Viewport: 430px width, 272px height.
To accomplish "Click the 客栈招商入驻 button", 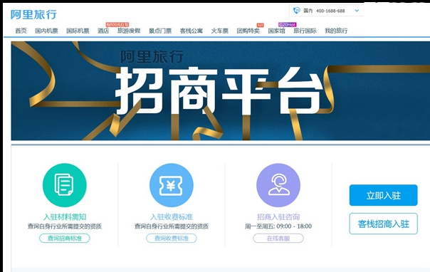I will pyautogui.click(x=384, y=224).
